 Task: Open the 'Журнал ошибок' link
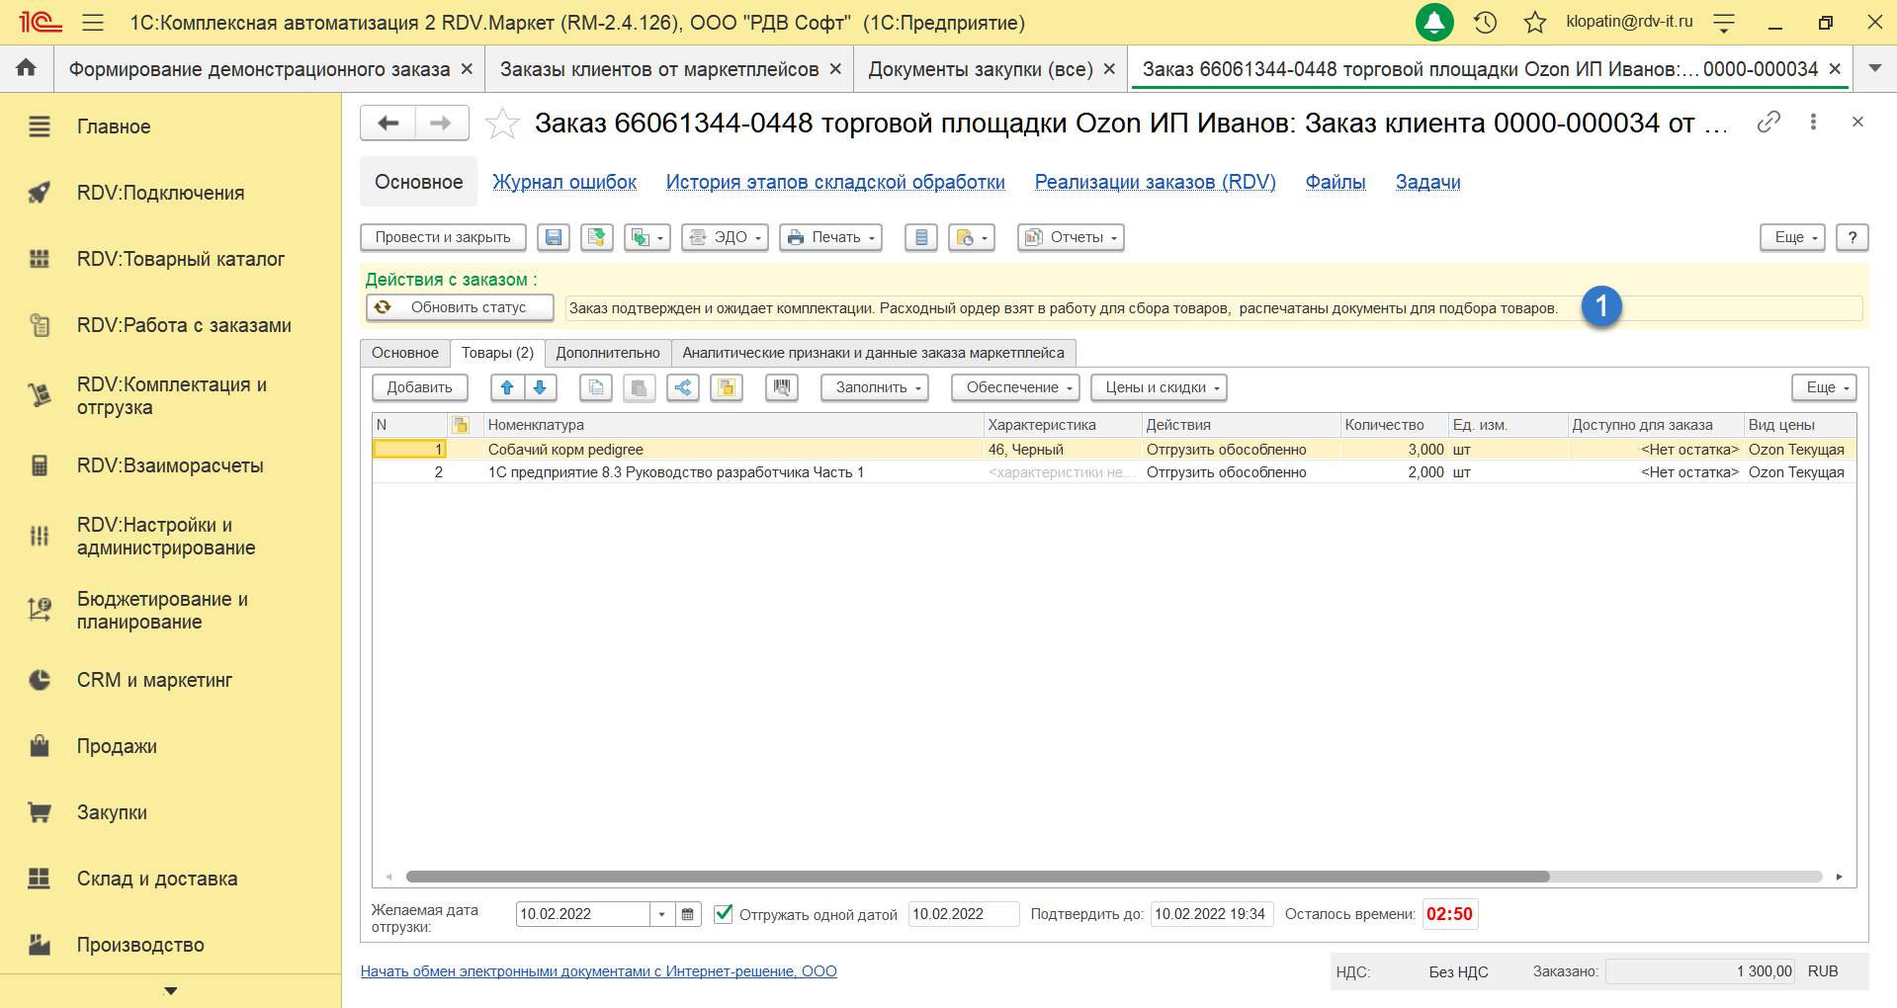pyautogui.click(x=564, y=182)
